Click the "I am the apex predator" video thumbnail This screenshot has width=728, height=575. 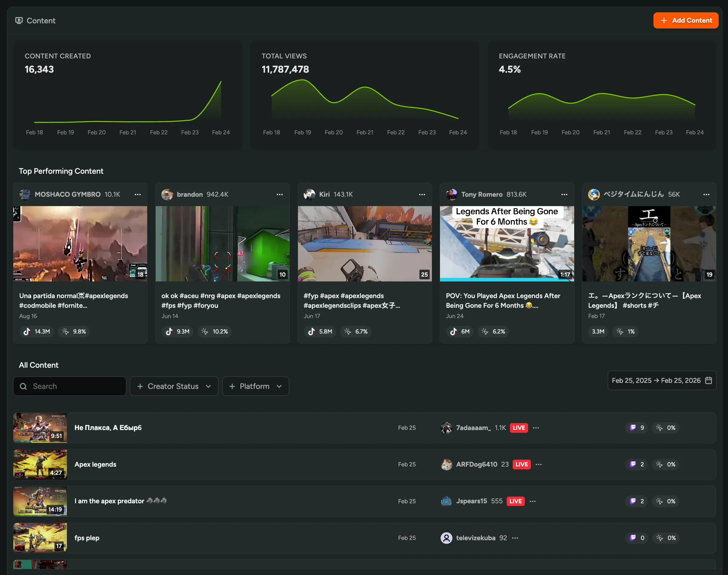39,501
